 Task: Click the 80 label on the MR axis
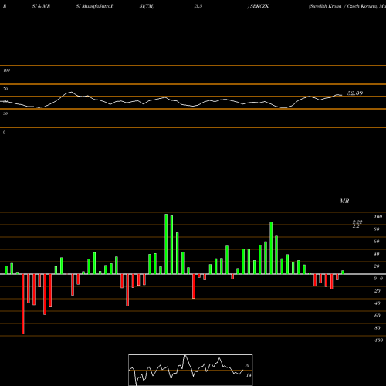pyautogui.click(x=377, y=229)
